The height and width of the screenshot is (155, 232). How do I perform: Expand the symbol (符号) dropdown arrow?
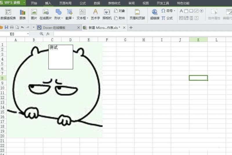(x=175, y=11)
